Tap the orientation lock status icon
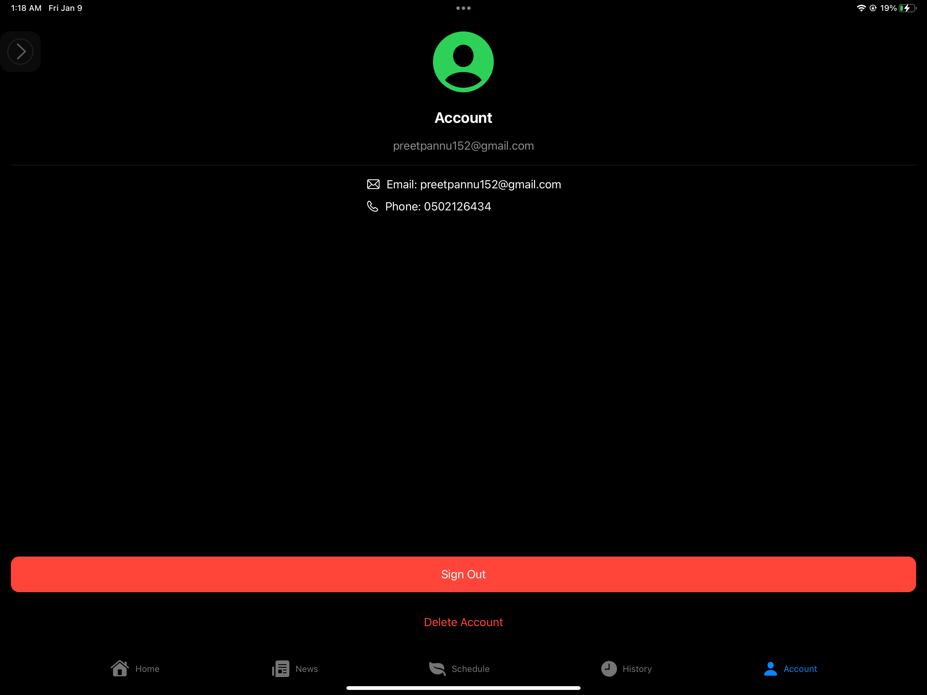 coord(873,8)
